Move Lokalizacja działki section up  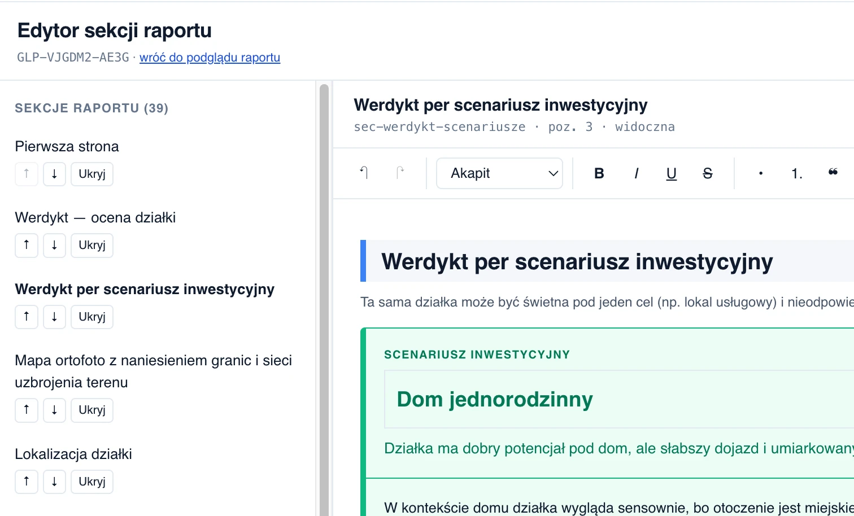point(27,482)
